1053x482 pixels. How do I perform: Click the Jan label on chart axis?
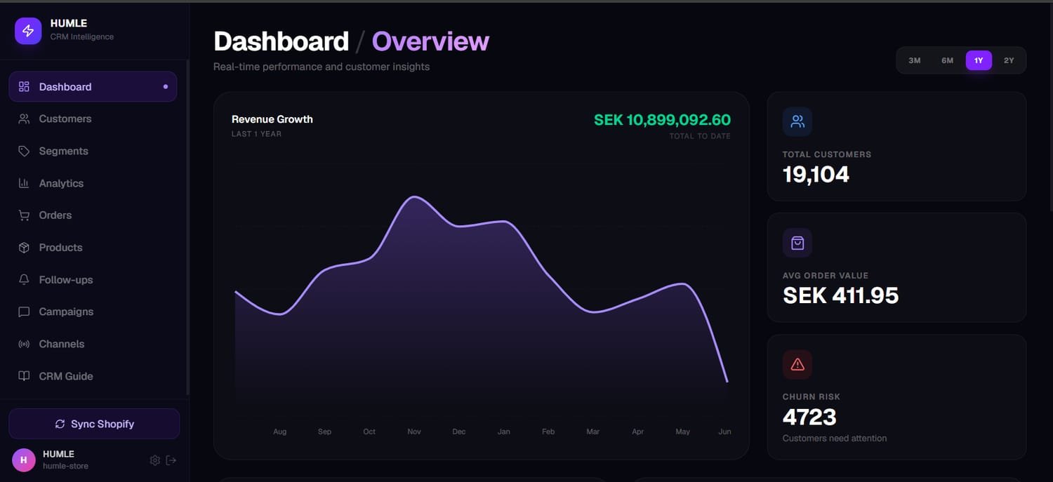tap(503, 431)
